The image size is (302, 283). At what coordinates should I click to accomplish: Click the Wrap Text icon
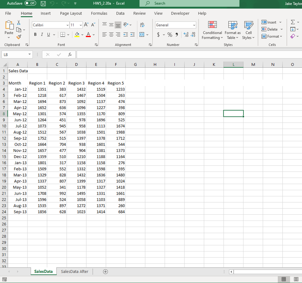[x=142, y=25]
